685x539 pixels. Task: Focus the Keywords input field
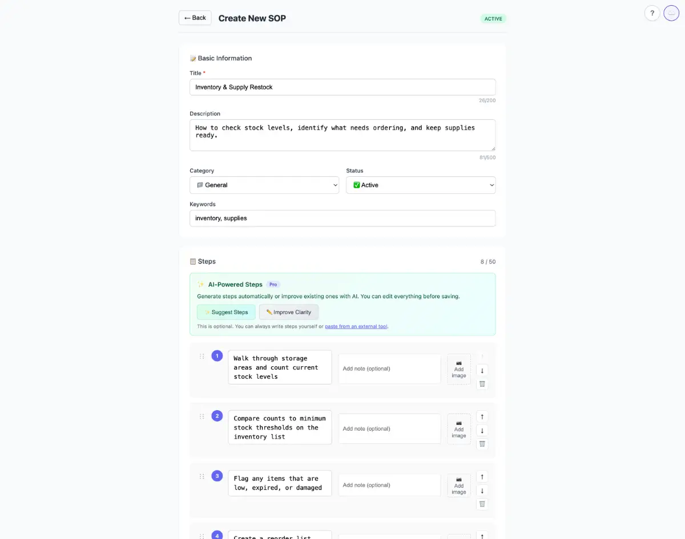click(x=342, y=218)
